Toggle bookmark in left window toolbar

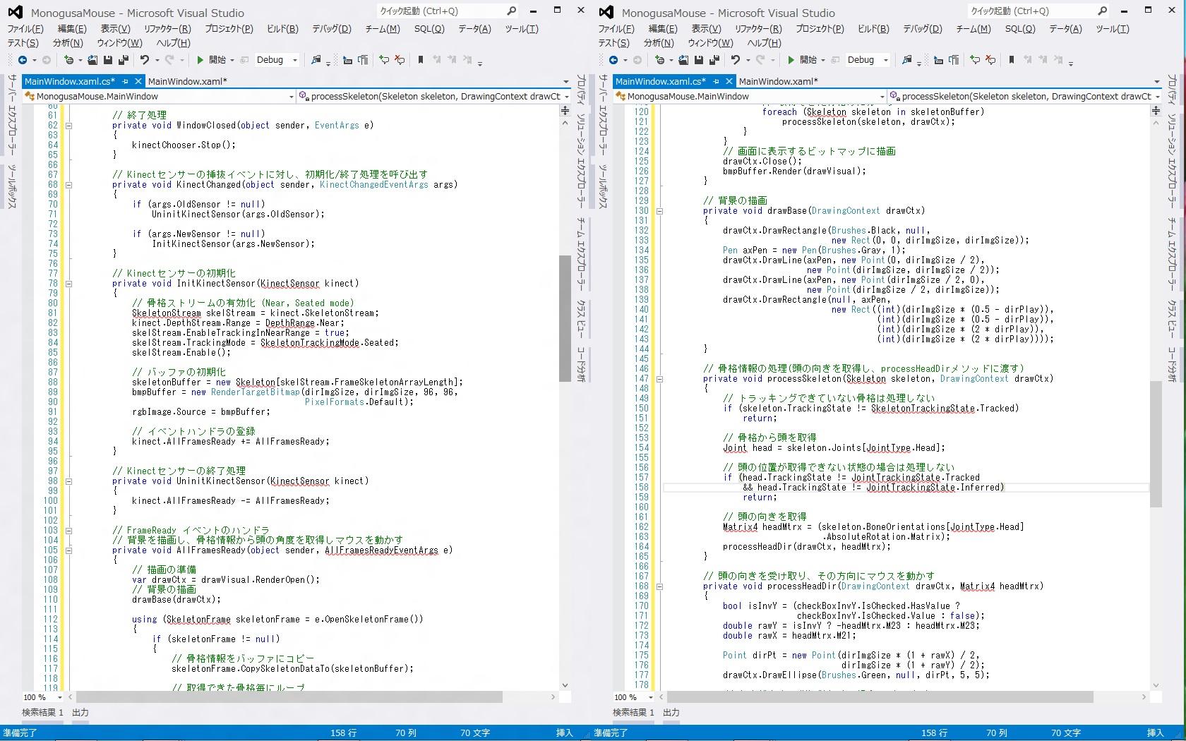[x=421, y=60]
